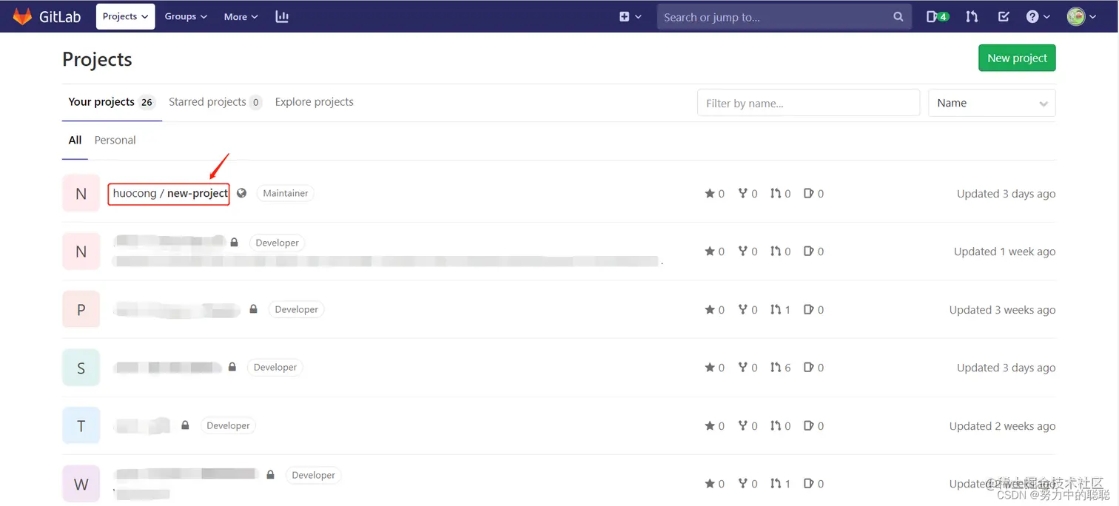Click the 'Updated 2 weeks ago' text
The height and width of the screenshot is (506, 1119).
[1002, 426]
